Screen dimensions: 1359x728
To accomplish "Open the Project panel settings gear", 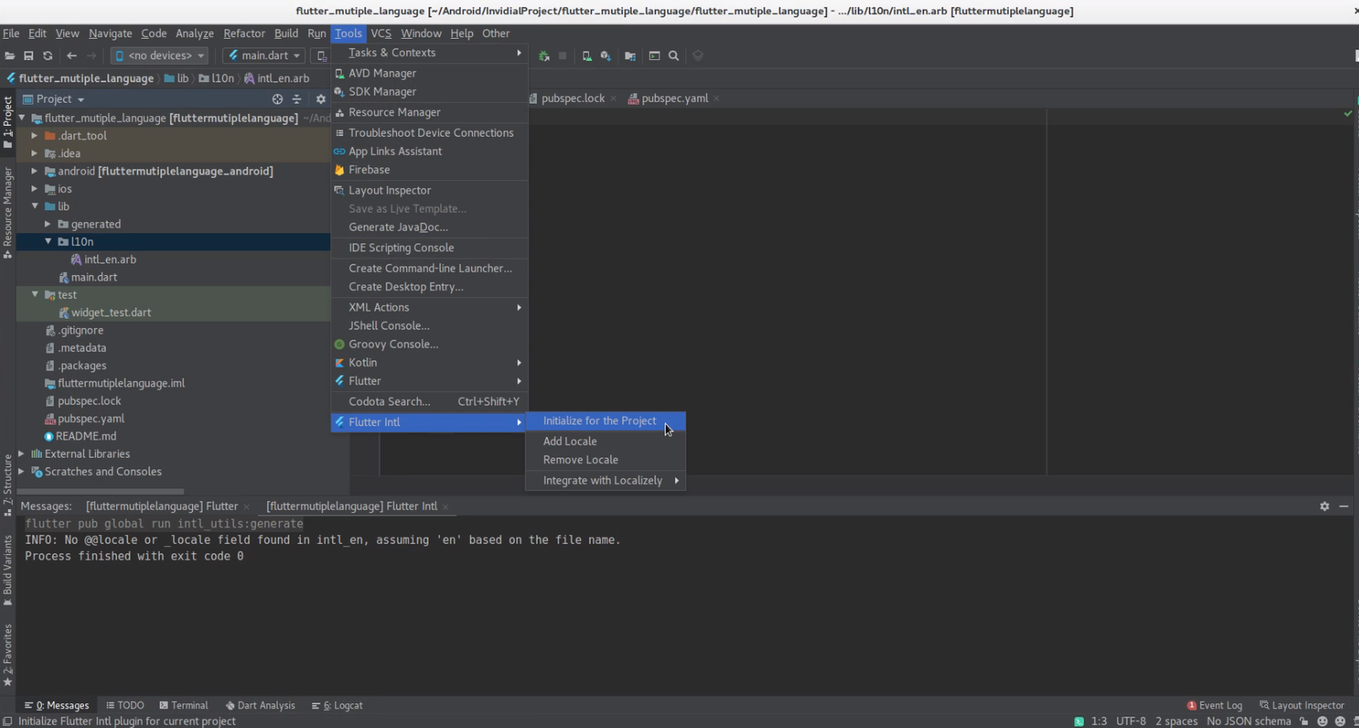I will pos(320,99).
